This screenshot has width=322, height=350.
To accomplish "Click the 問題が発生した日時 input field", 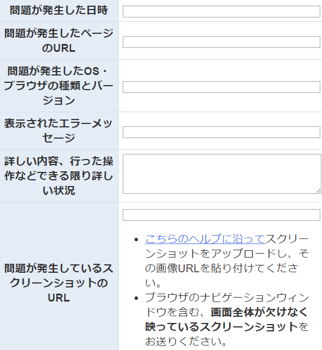I will pos(221,12).
